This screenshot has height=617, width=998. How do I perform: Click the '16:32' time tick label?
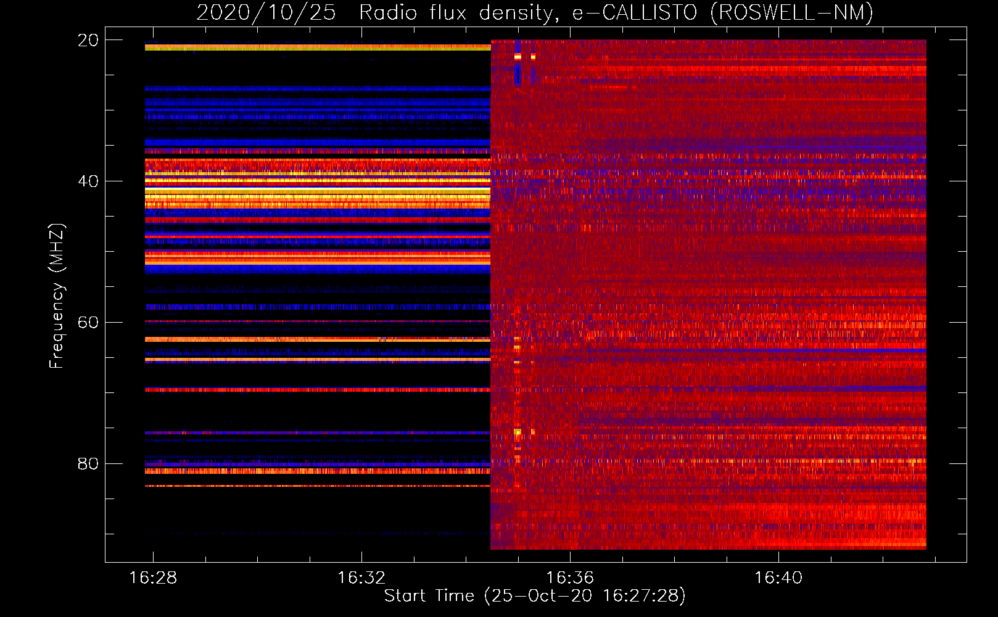click(361, 578)
